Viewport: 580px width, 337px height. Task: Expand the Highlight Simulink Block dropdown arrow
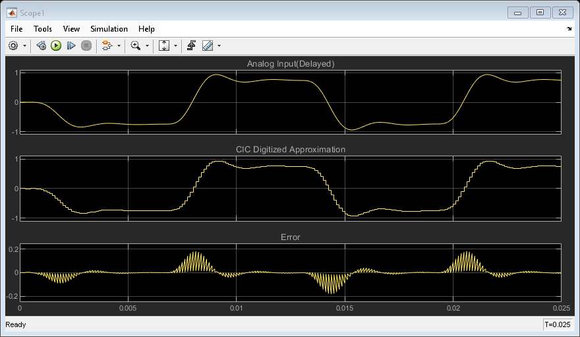click(119, 46)
